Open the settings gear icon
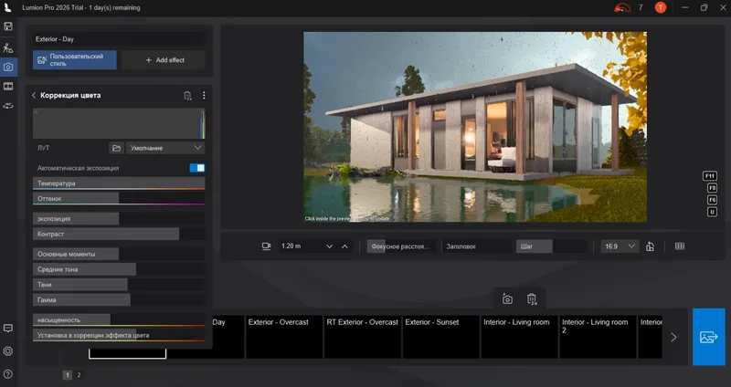The image size is (731, 387). click(x=8, y=351)
